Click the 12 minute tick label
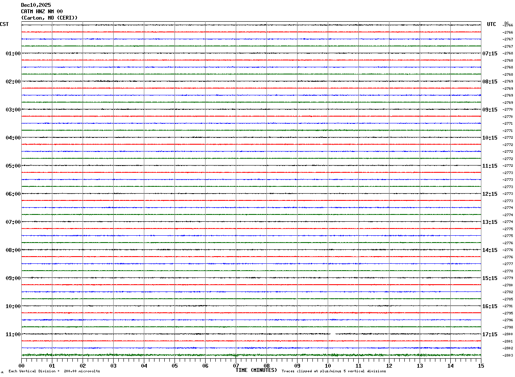515x377 pixels. pos(389,366)
